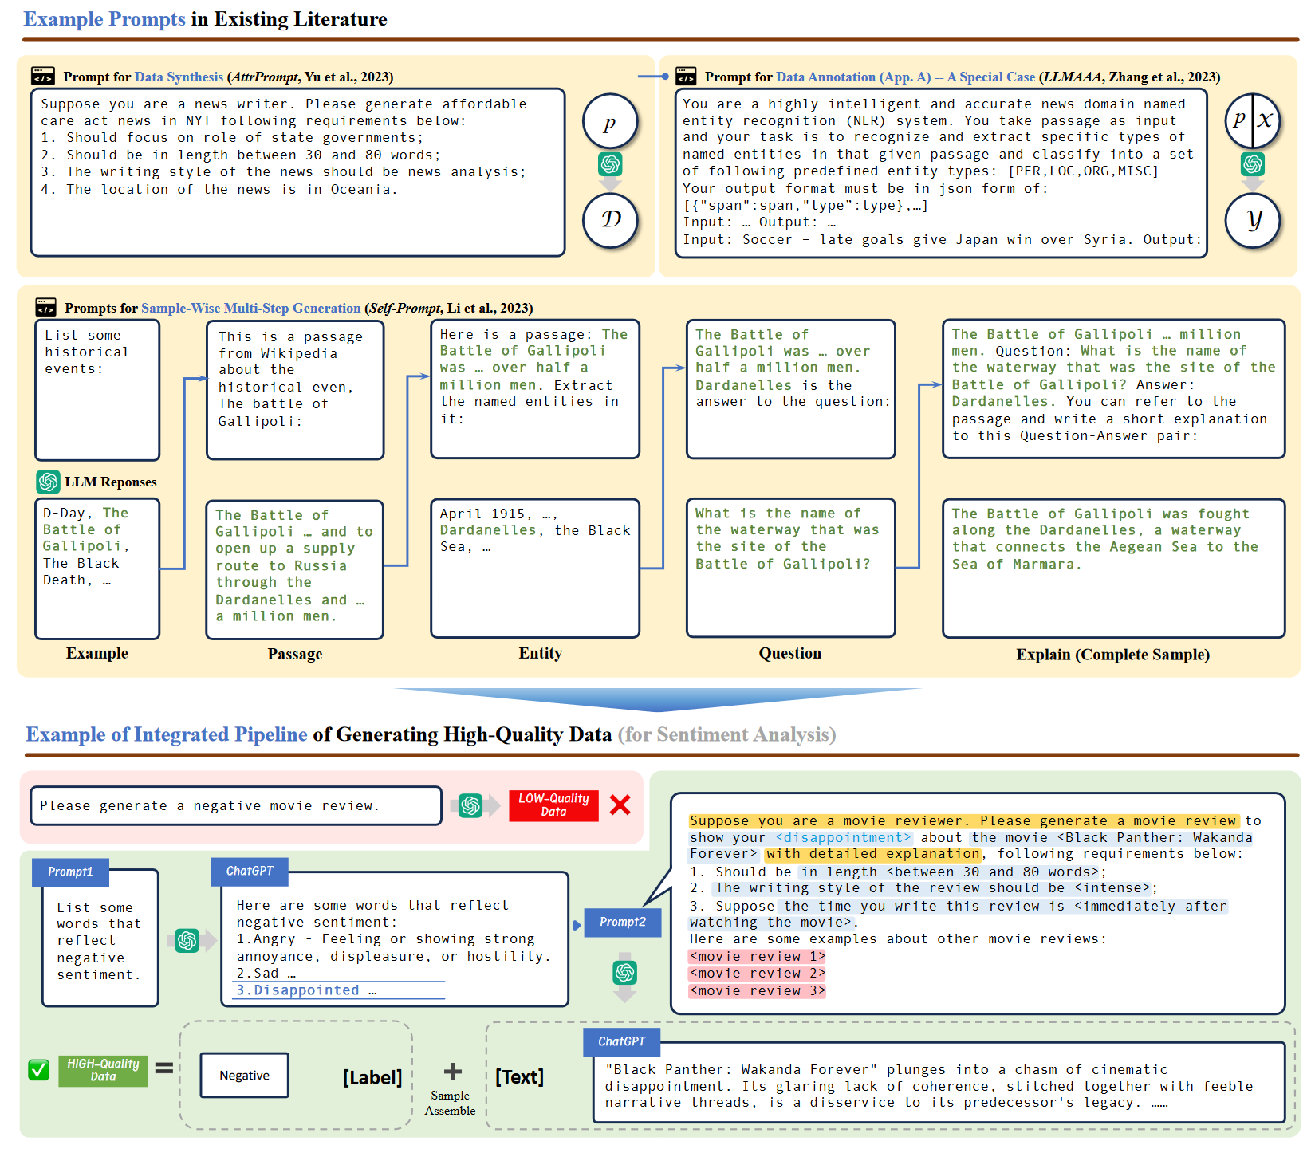Viewport: 1311px width, 1149px height.
Task: Click the Negative label box
Action: coord(244,1076)
